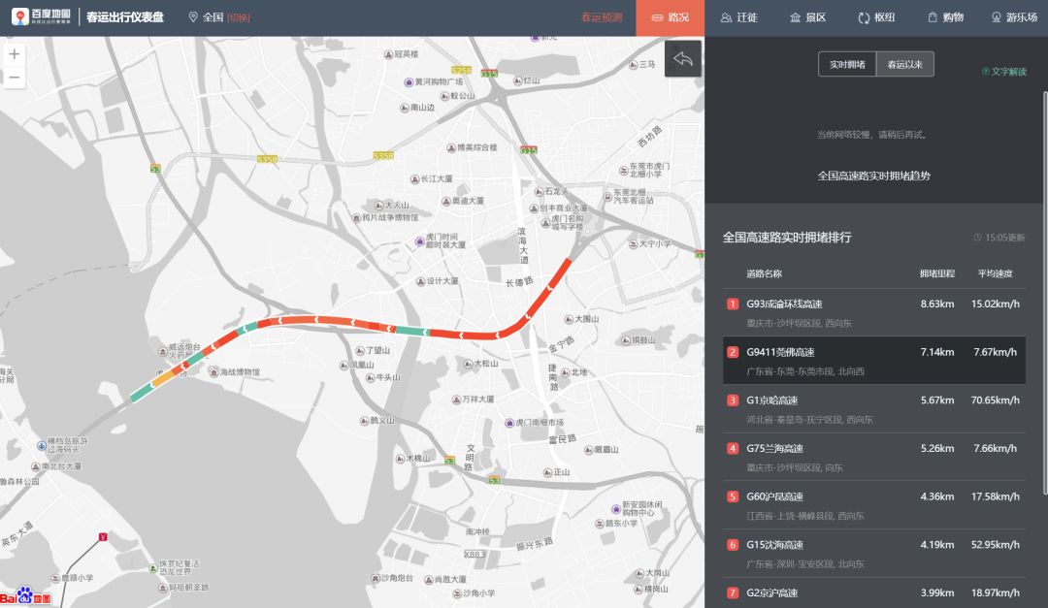Click the 三马 map marker

click(x=633, y=65)
